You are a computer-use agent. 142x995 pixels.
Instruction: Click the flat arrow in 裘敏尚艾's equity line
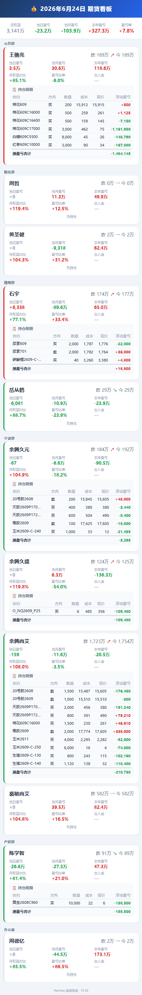[x=112, y=794]
